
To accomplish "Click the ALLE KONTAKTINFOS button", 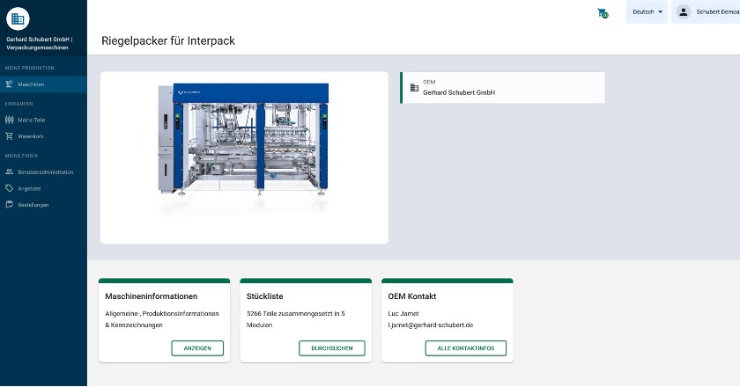I will 466,348.
